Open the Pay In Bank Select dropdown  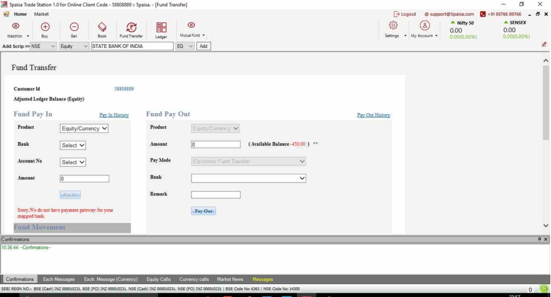click(x=73, y=145)
